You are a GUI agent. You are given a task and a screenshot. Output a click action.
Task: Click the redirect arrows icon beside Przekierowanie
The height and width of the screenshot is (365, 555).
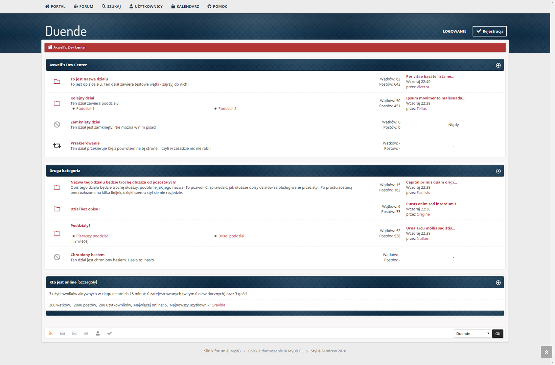(x=57, y=146)
